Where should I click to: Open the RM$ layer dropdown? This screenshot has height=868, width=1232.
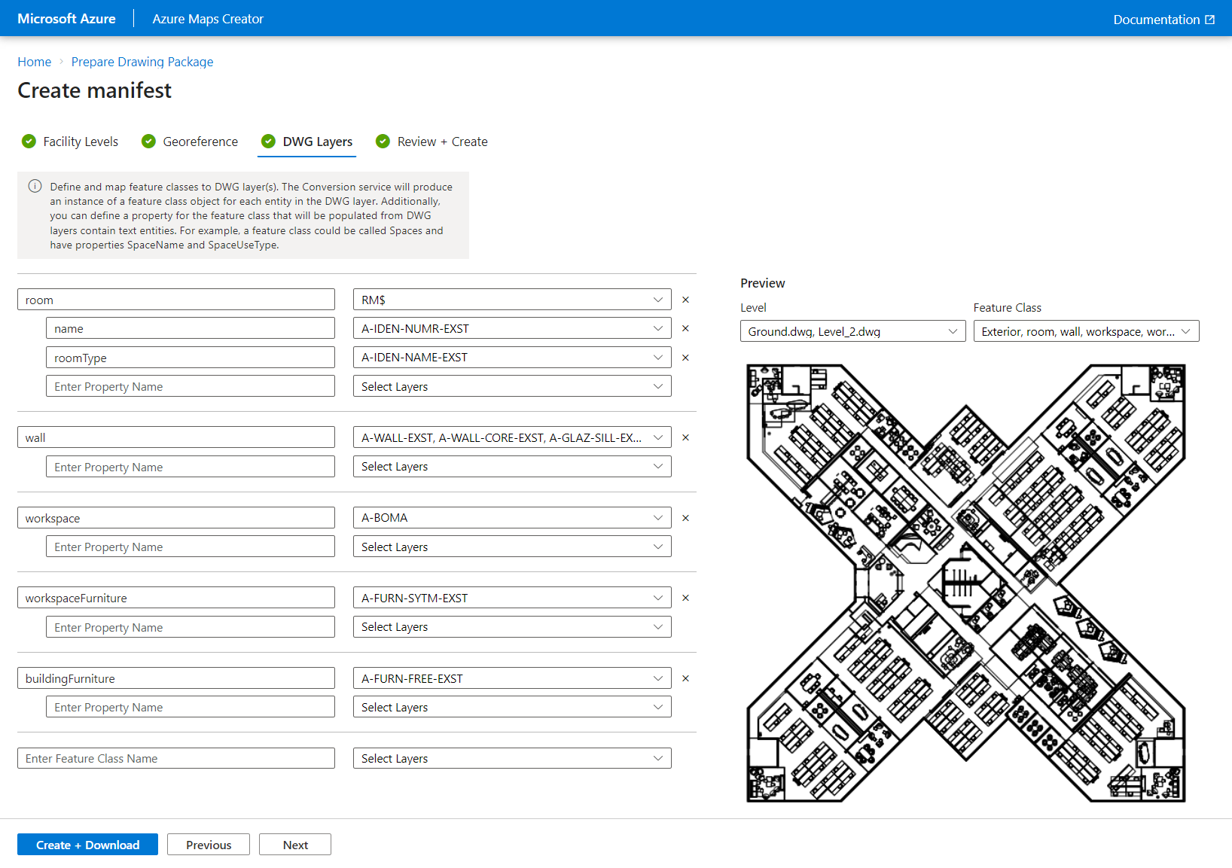pos(511,300)
